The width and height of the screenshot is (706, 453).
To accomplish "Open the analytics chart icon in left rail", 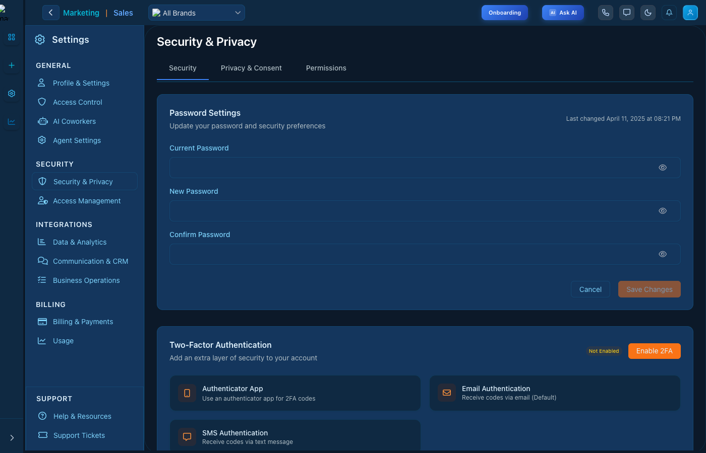I will coord(12,122).
